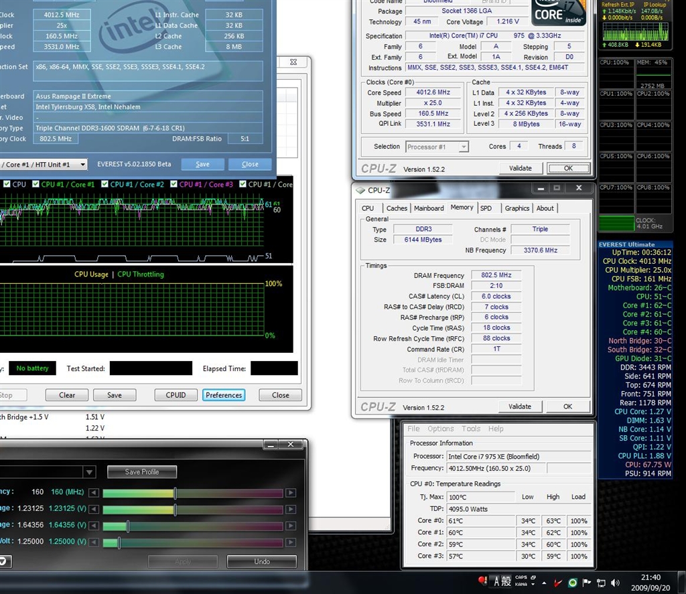Image resolution: width=686 pixels, height=594 pixels.
Task: Open the Options menu in temperature monitor
Action: pos(440,429)
